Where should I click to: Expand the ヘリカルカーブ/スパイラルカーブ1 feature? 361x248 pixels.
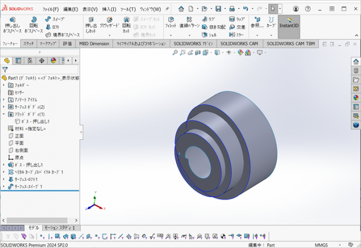point(4,172)
